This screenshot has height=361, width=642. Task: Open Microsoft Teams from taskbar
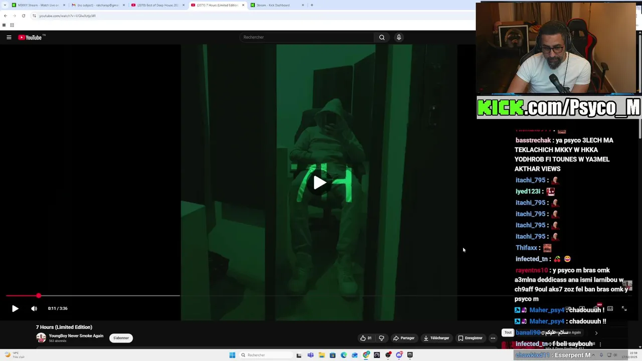coord(310,355)
